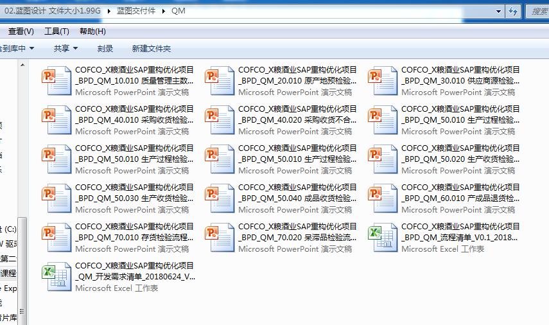Select file name BPD_QM_50.030 生产收货检验
This screenshot has height=325, width=549.
134,193
